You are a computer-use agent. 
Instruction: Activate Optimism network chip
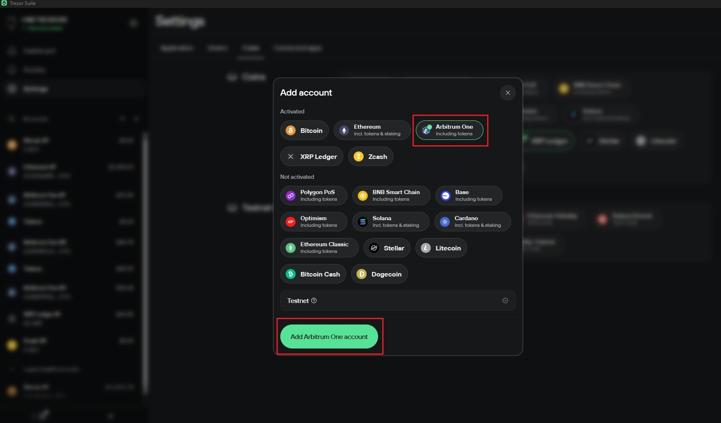tap(314, 221)
